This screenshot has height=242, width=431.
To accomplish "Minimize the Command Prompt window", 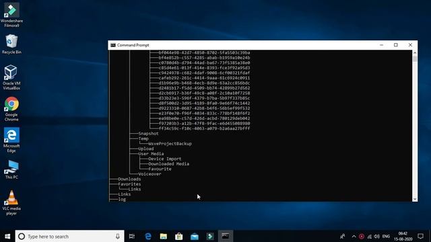I will coord(382,45).
